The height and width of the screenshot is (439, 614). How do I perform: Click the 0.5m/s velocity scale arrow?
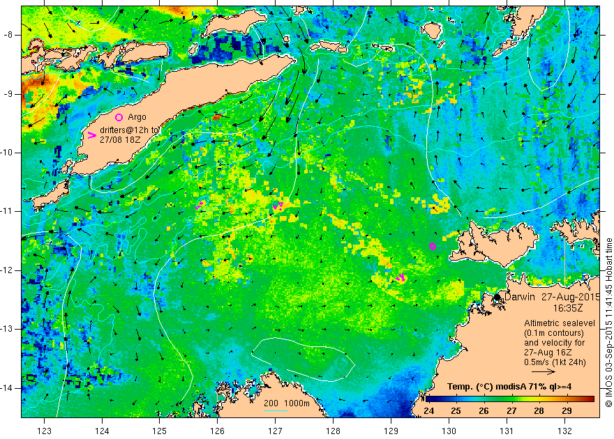coord(544,371)
